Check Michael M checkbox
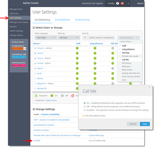Image resolution: width=154 pixels, height=147 pixels. point(35,89)
